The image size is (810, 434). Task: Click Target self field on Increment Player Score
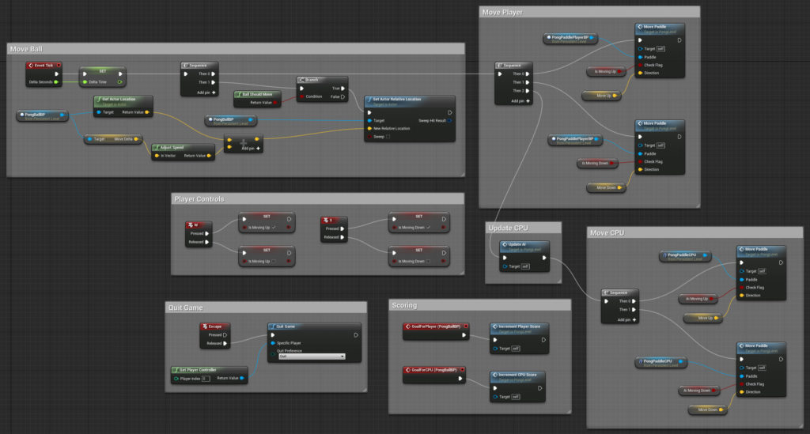click(516, 349)
